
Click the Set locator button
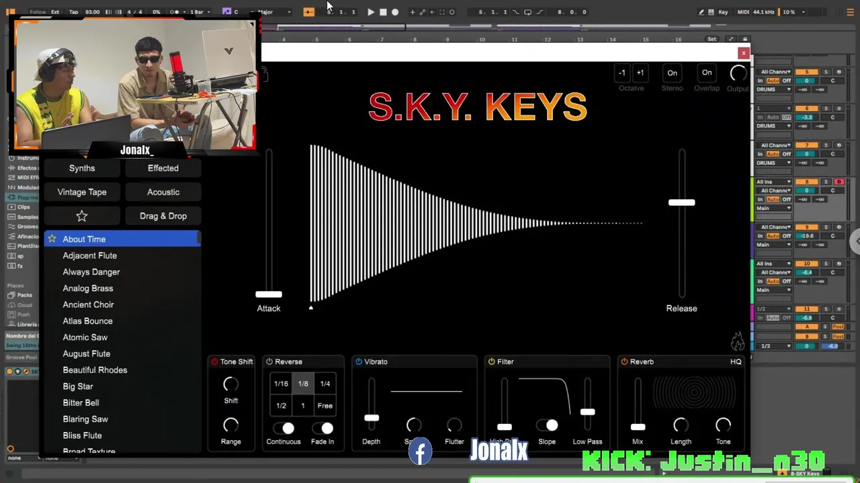tap(712, 39)
